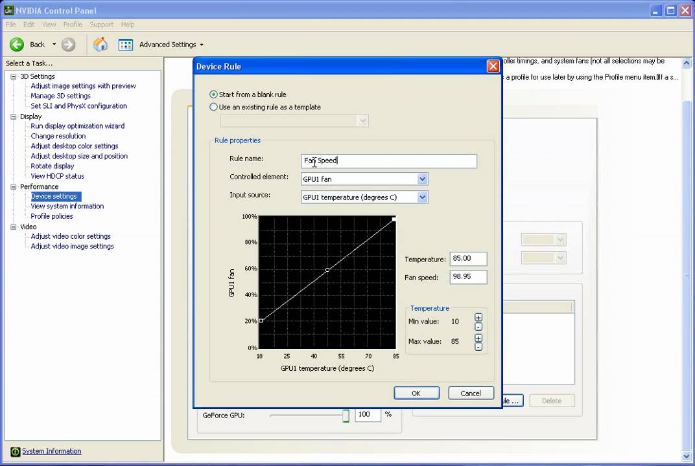Click the NVIDIA Control Panel title bar icon

click(x=8, y=10)
